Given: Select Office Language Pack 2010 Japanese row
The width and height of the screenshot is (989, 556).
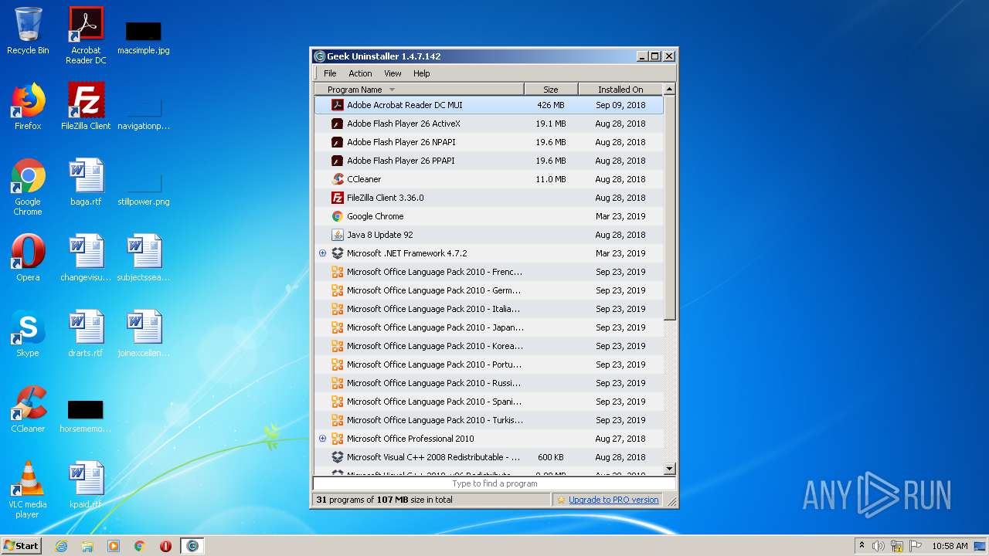Looking at the screenshot, I should pyautogui.click(x=488, y=327).
